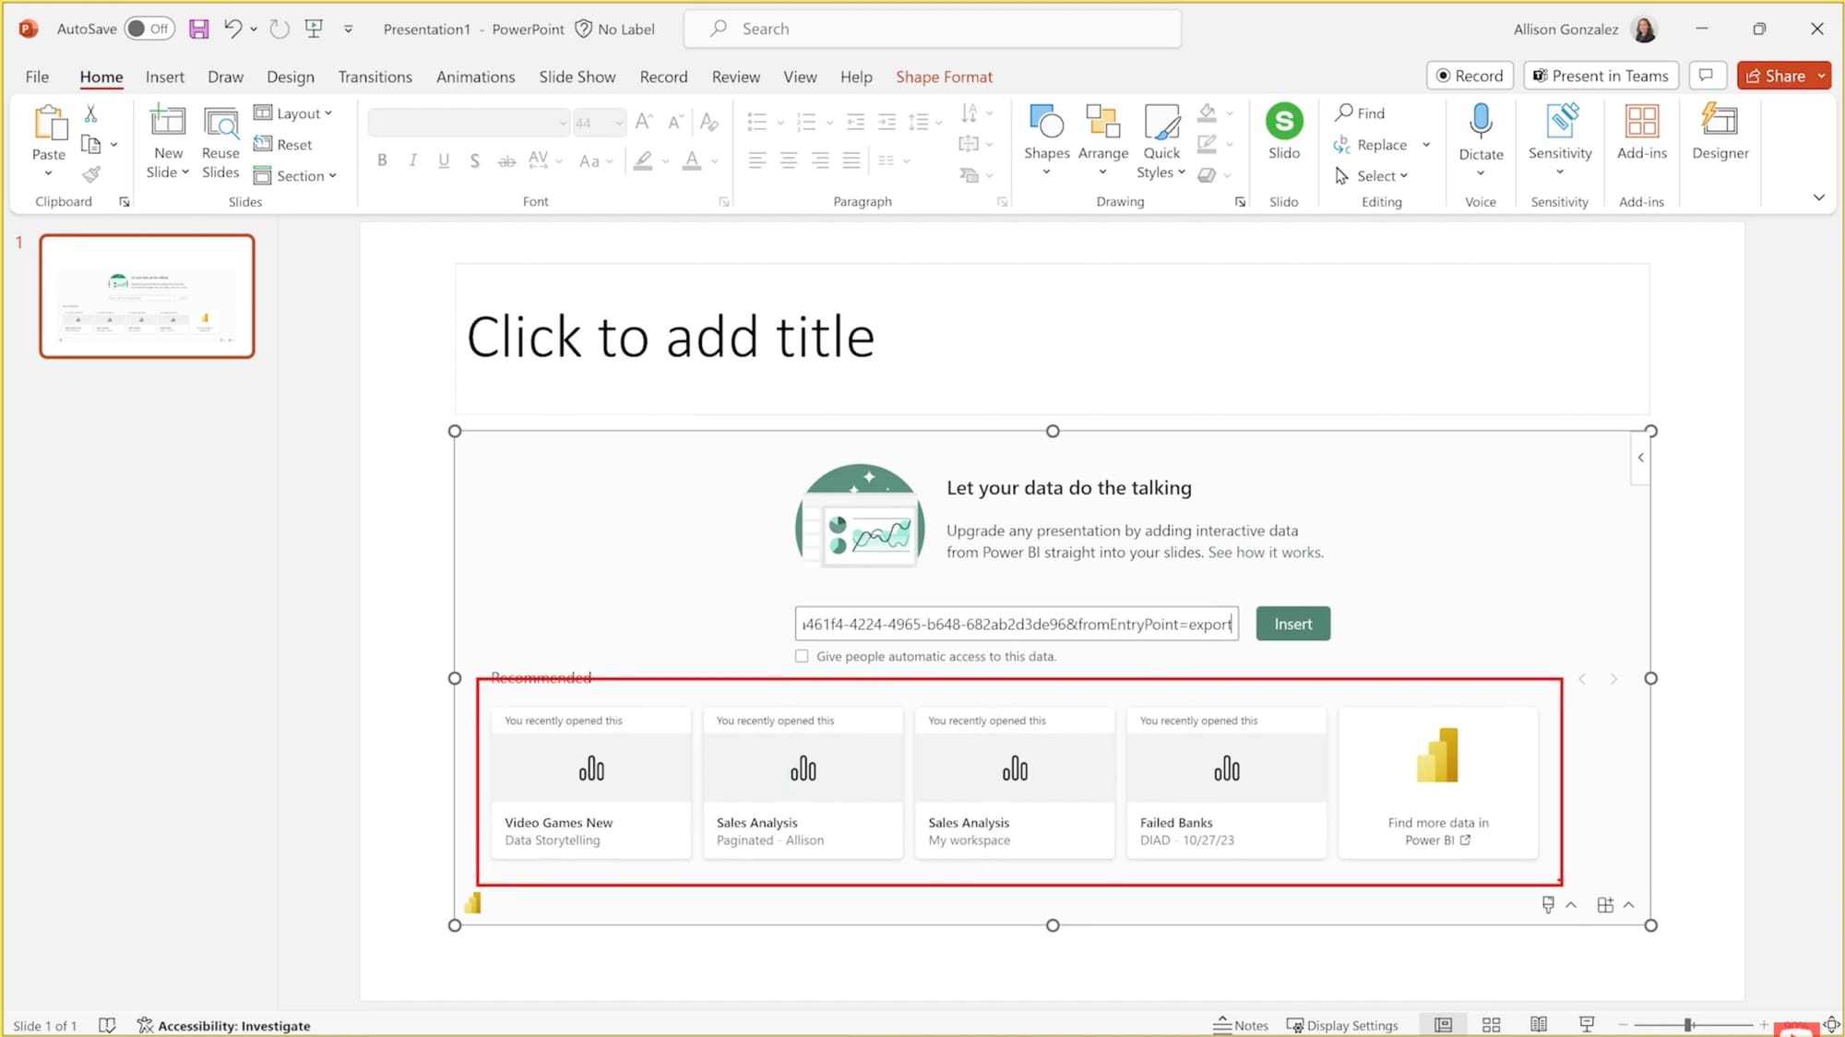Click the See how it works link
Viewport: 1845px width, 1037px height.
[1266, 552]
